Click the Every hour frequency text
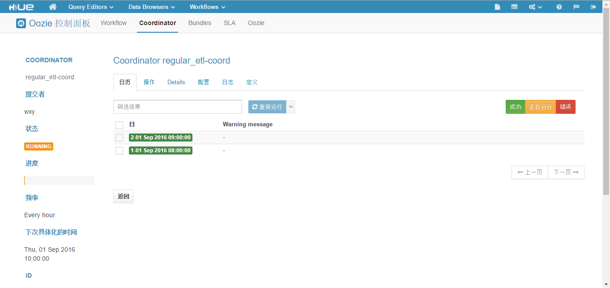 (39, 215)
